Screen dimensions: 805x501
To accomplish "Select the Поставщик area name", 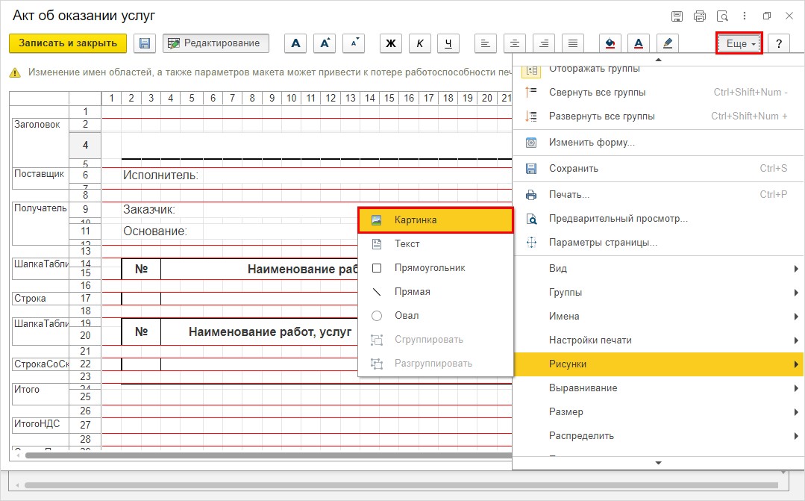I will pyautogui.click(x=39, y=174).
